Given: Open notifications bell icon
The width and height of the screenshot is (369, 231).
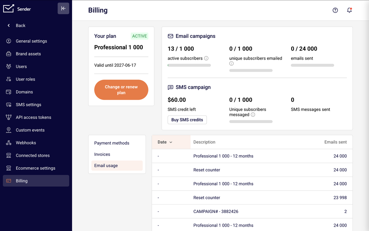Looking at the screenshot, I should tap(350, 10).
